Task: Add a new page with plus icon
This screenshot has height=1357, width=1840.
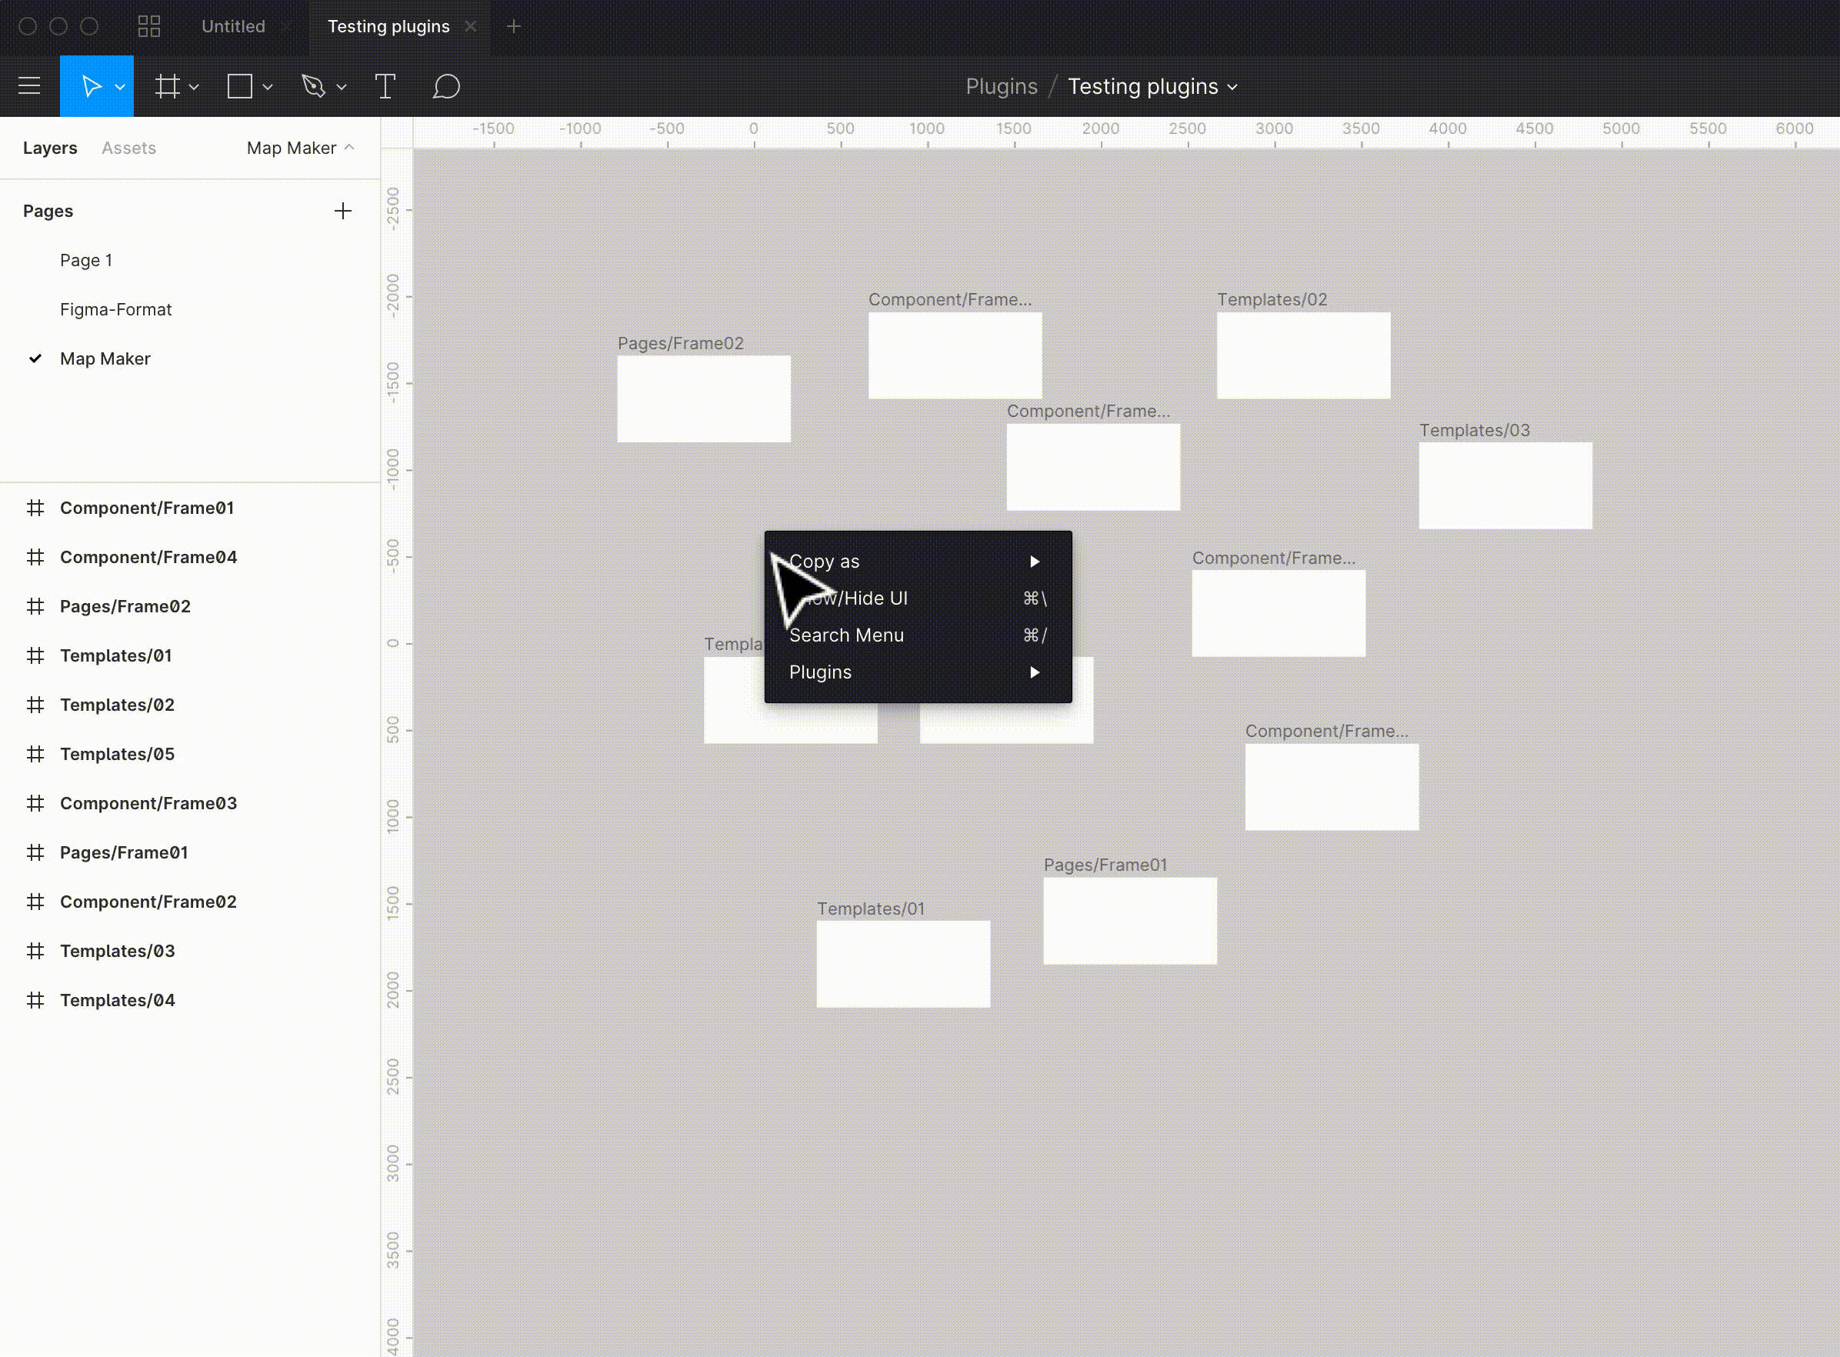Action: click(342, 211)
